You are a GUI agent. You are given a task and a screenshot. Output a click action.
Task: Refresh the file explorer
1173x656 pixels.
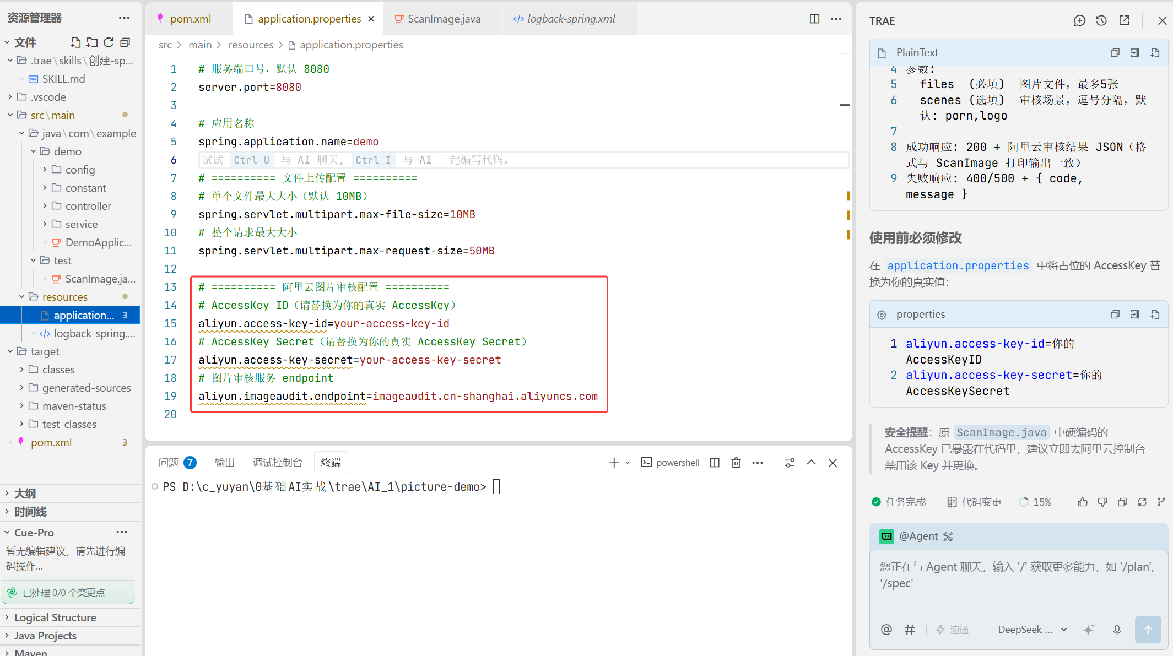109,42
